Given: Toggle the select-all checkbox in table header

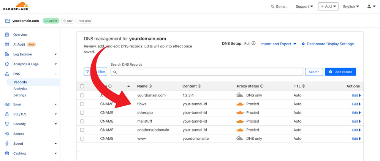Looking at the screenshot, I should (x=82, y=86).
